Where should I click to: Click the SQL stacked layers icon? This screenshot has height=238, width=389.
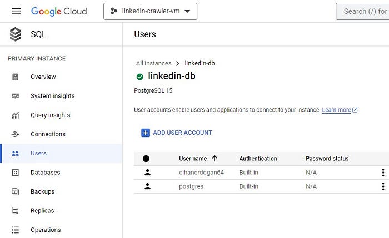16,34
